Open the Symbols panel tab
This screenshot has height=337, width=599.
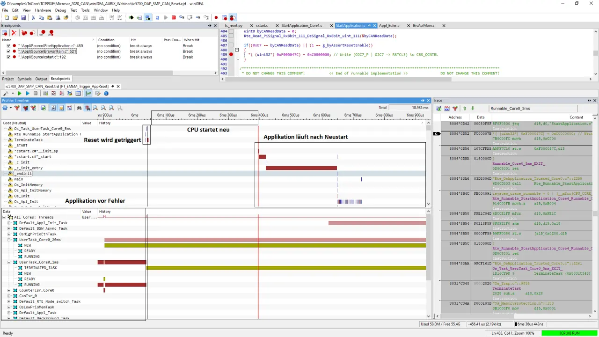click(x=24, y=79)
